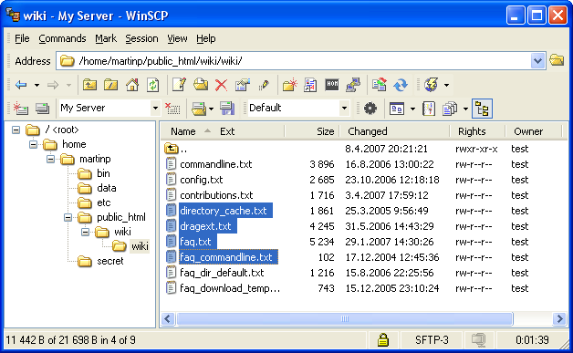Screen dimensions: 573x353
Task: Click the Synchronize icon with blue arrows
Action: tap(401, 85)
